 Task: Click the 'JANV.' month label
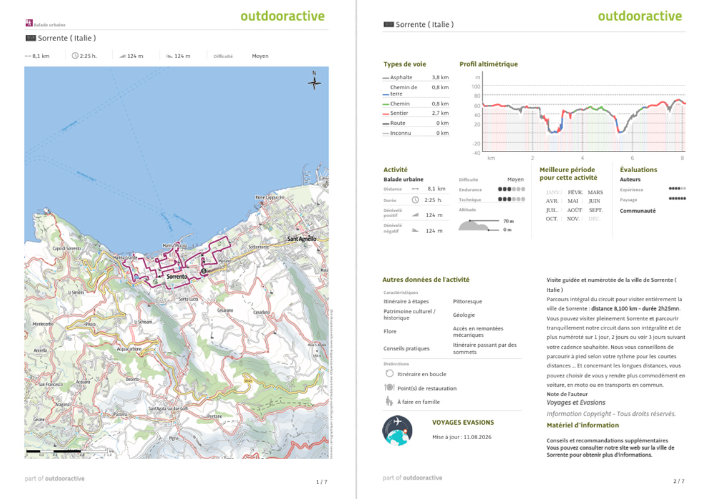click(x=554, y=192)
